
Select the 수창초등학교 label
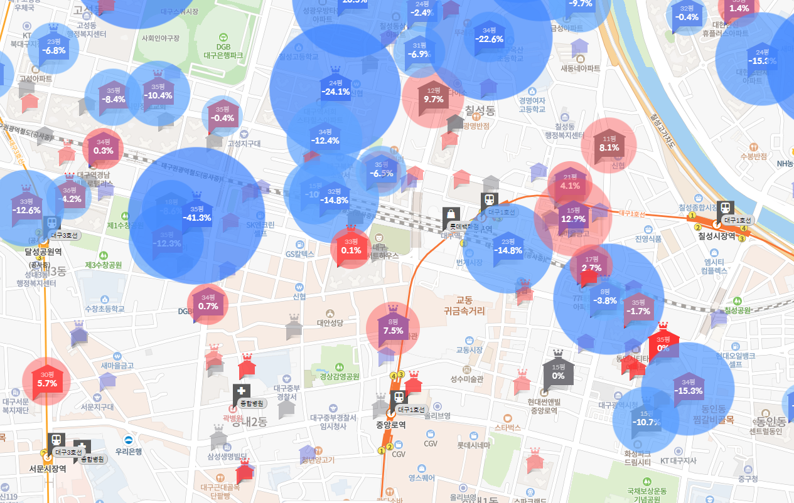click(x=104, y=309)
